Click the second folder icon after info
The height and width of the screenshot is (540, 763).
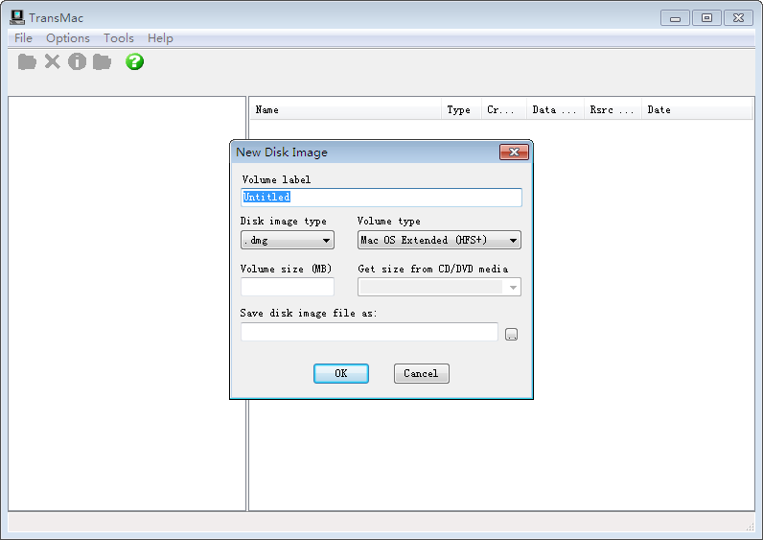[x=102, y=61]
